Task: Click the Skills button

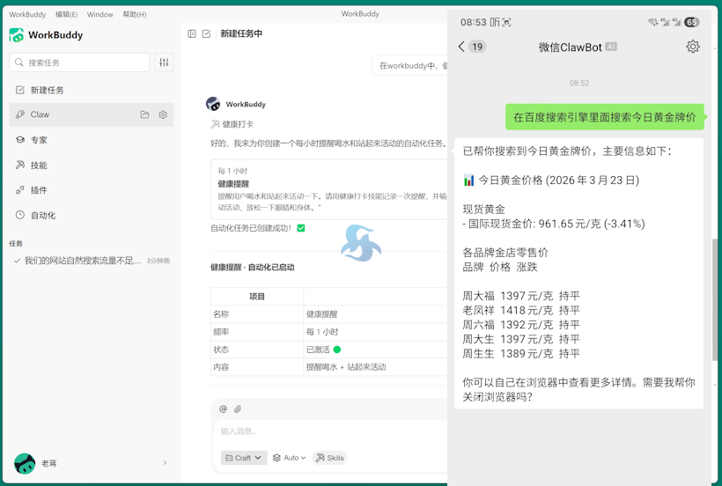Action: pos(329,458)
